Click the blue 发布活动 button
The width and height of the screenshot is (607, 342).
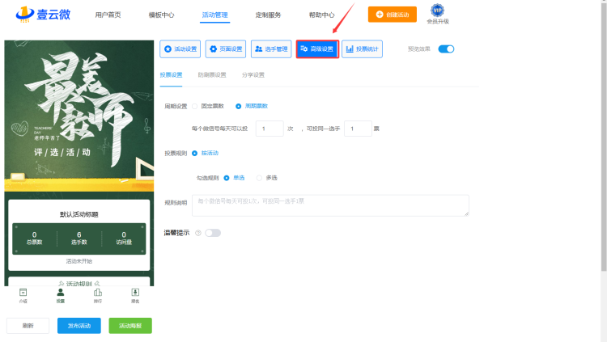79,326
